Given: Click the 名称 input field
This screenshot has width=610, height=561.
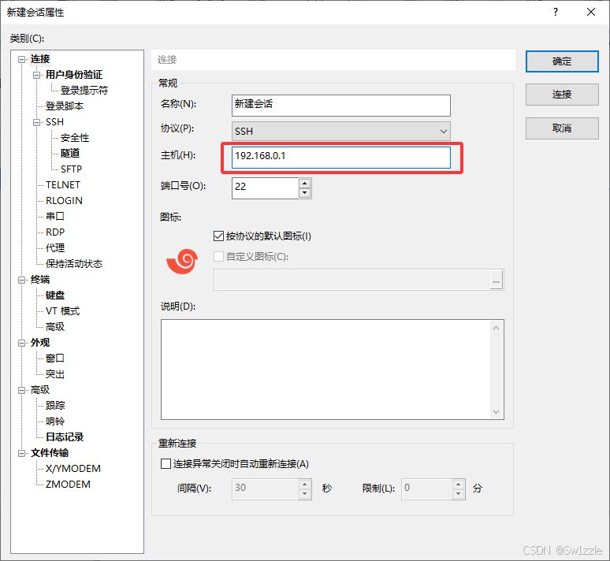Looking at the screenshot, I should [340, 106].
